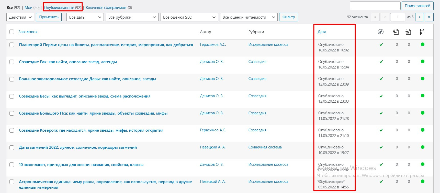The width and height of the screenshot is (440, 193).
Task: Open the Мои posts view
Action: pyautogui.click(x=29, y=8)
